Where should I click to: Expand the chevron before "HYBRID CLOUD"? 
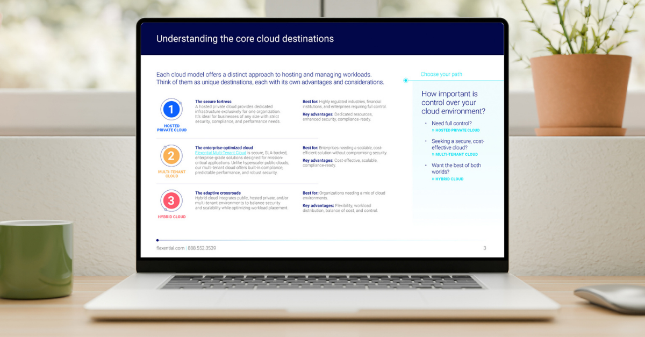(433, 178)
